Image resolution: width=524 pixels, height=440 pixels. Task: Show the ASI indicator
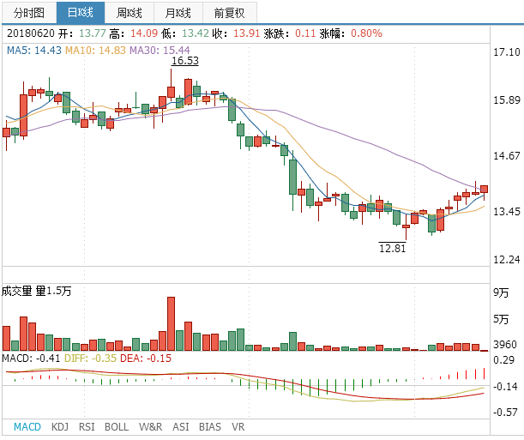pos(181,426)
